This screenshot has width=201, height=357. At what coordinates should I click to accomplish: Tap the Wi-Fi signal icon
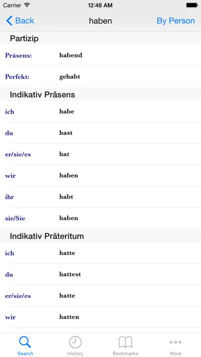coord(27,5)
